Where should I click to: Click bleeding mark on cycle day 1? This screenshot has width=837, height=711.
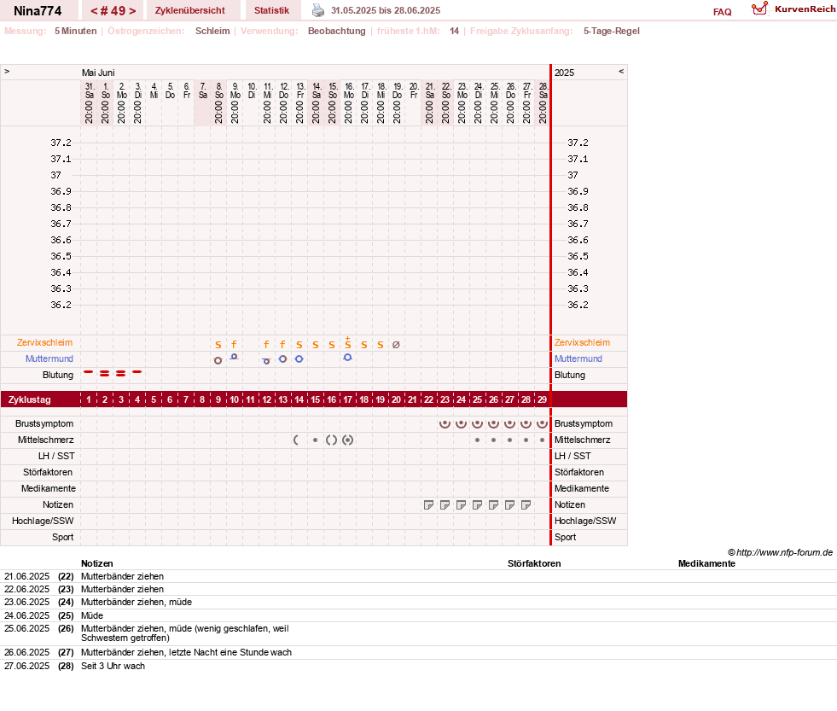89,372
